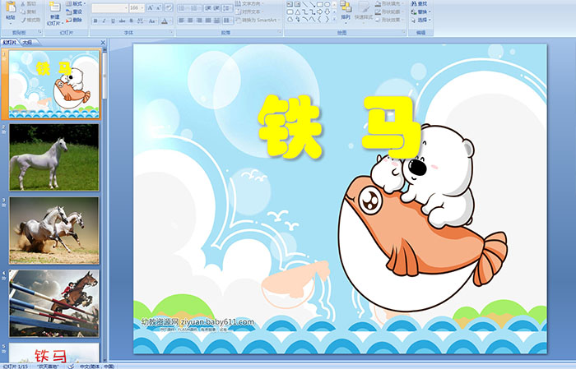Apply bulleted list
The image size is (576, 369).
[183, 7]
